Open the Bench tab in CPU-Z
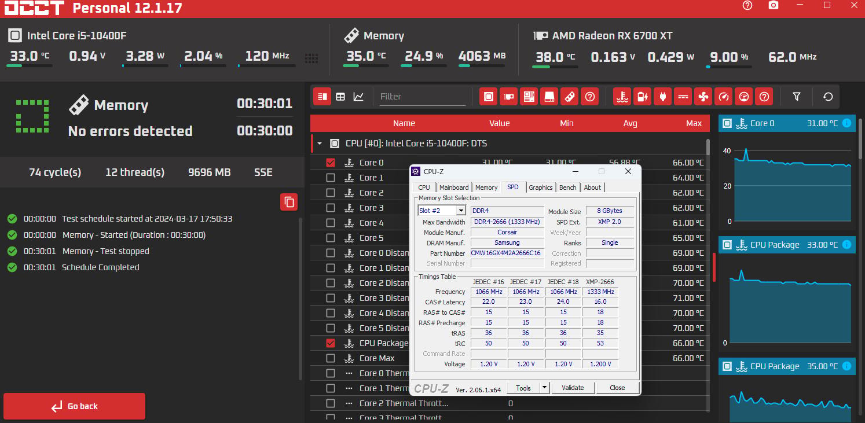This screenshot has width=865, height=423. 568,187
